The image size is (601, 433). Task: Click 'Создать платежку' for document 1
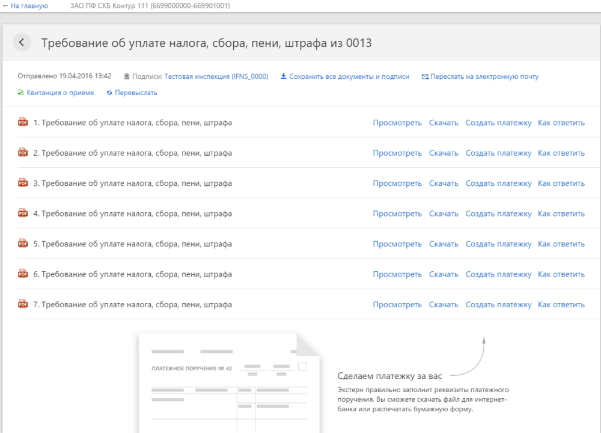point(498,123)
